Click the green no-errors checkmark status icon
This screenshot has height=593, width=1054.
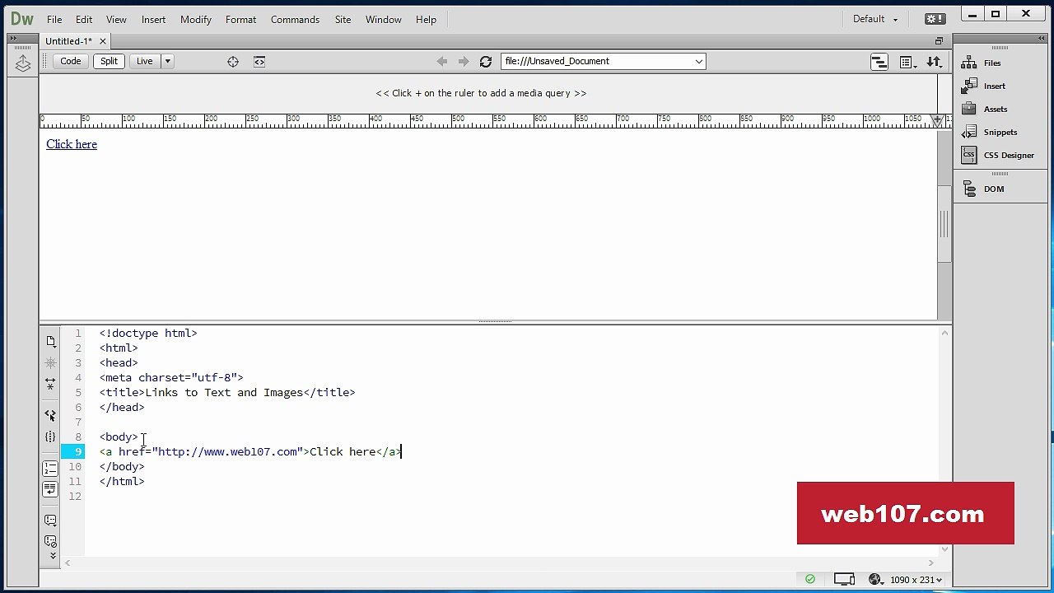pos(810,579)
